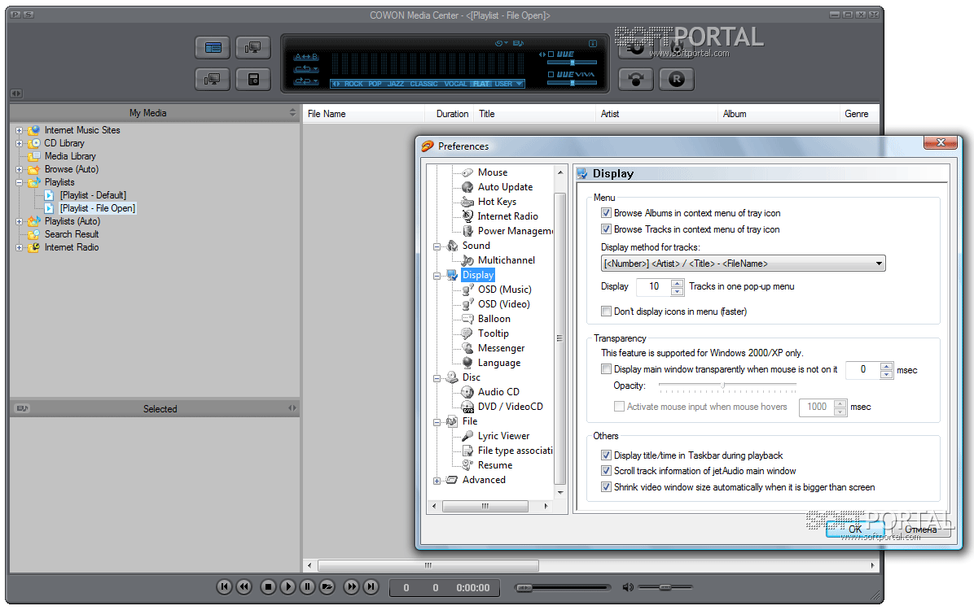Toggle Scroll track information checkbox
This screenshot has width=974, height=610.
[x=606, y=471]
